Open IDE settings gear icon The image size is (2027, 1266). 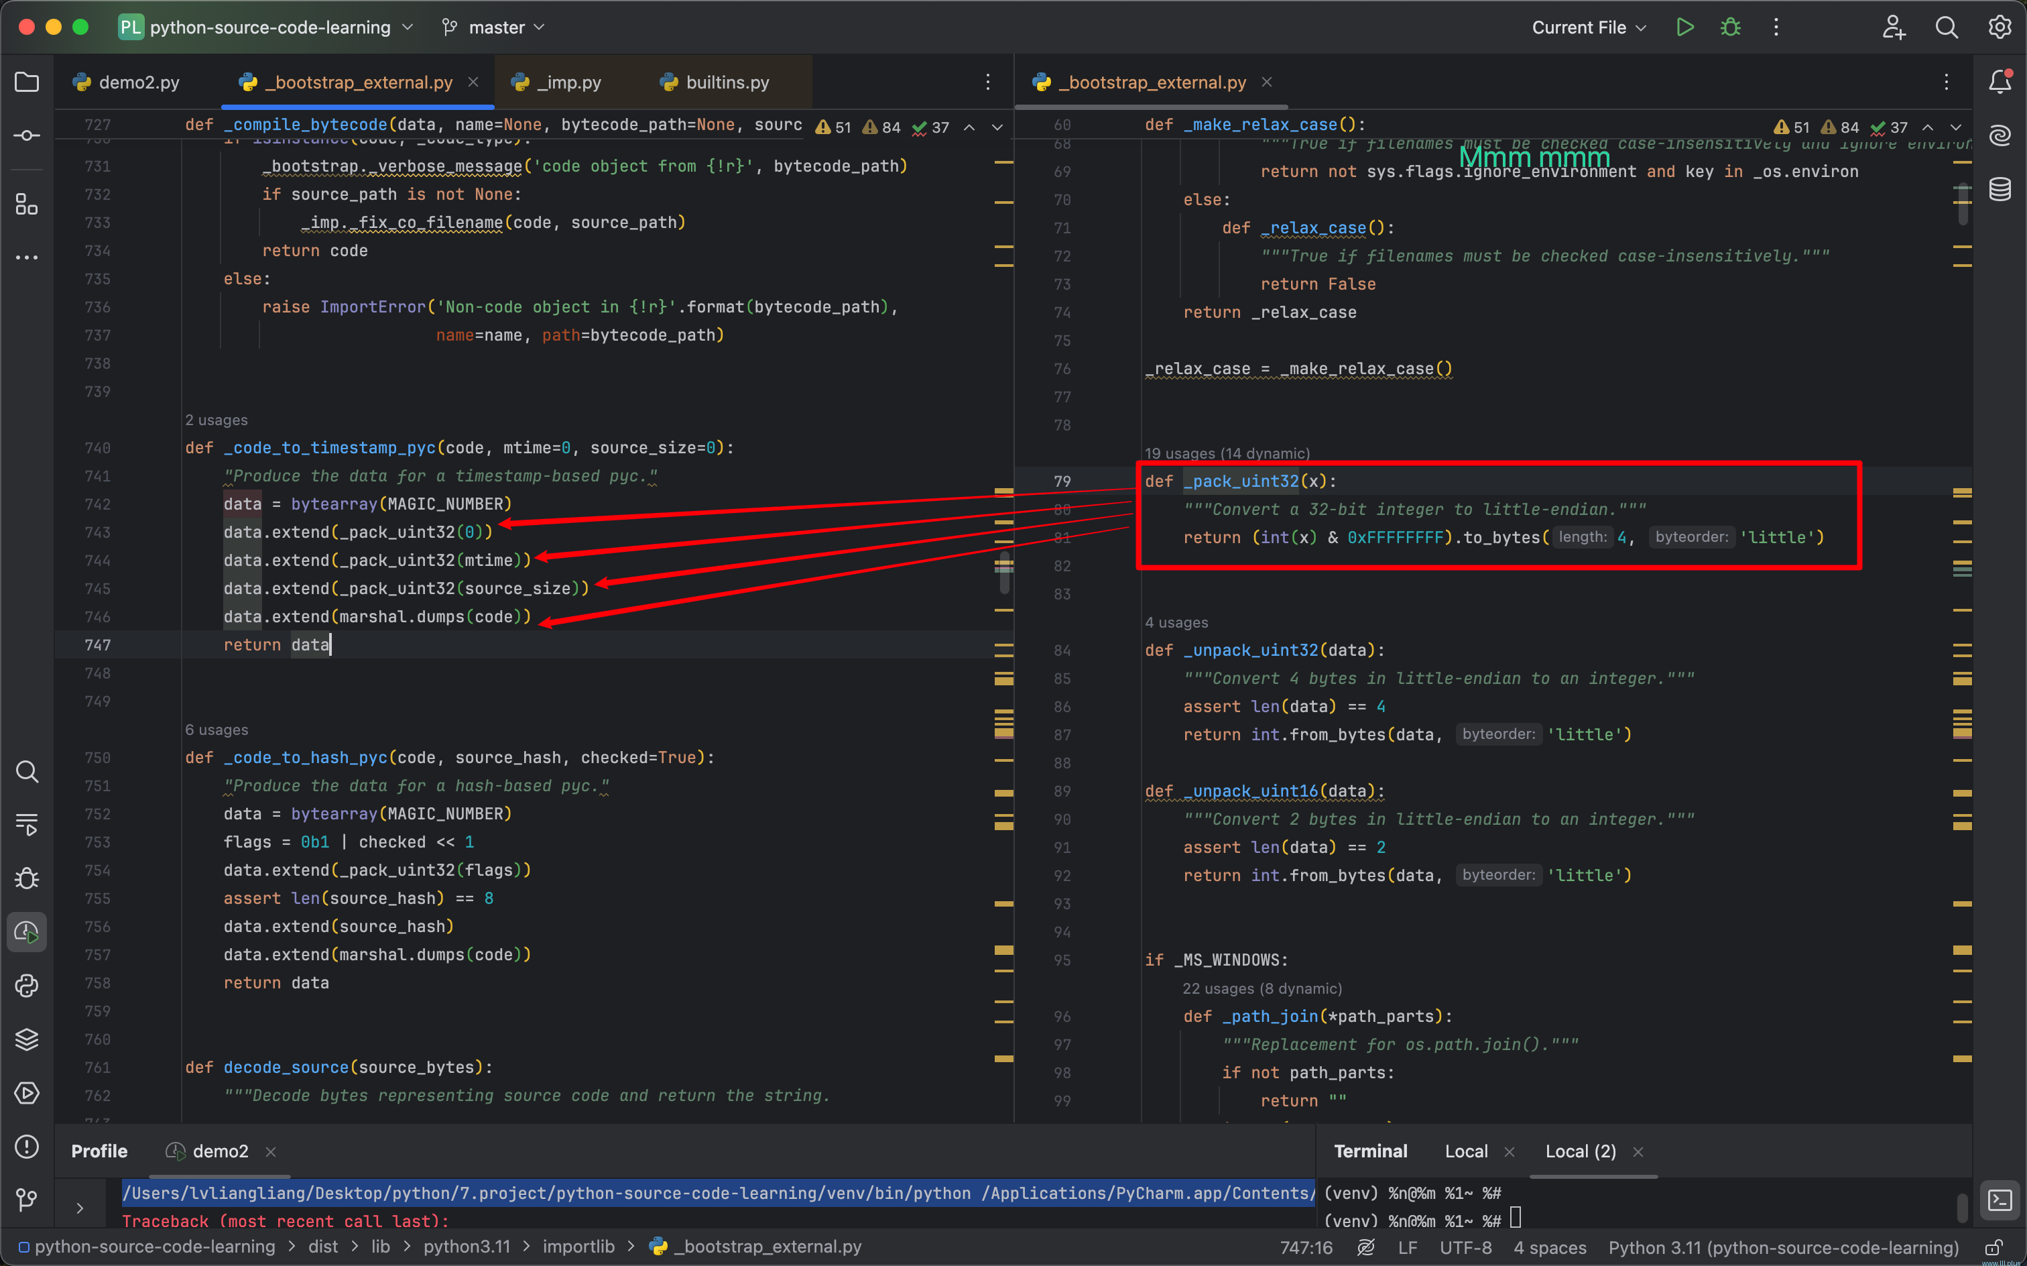[x=2000, y=27]
